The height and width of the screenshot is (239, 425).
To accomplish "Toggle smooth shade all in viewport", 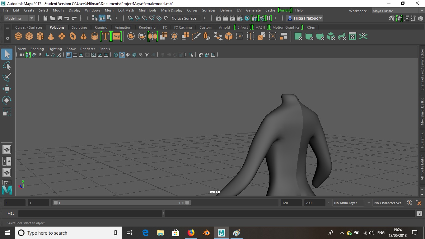I will (x=122, y=55).
